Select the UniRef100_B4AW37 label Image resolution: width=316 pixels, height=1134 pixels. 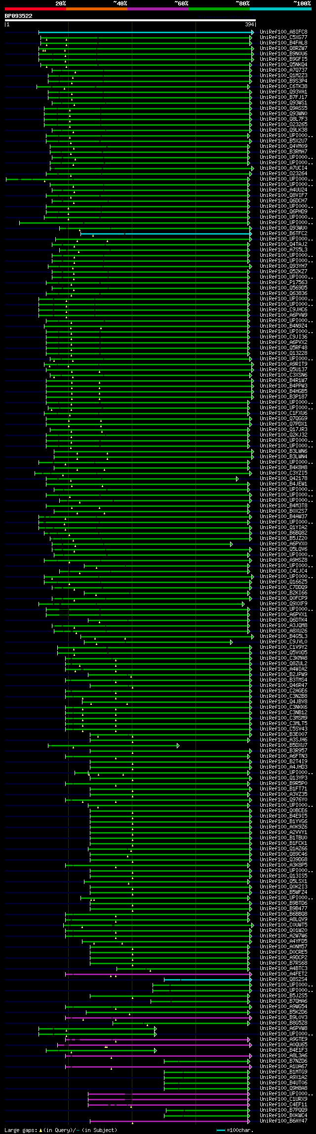pos(283,517)
